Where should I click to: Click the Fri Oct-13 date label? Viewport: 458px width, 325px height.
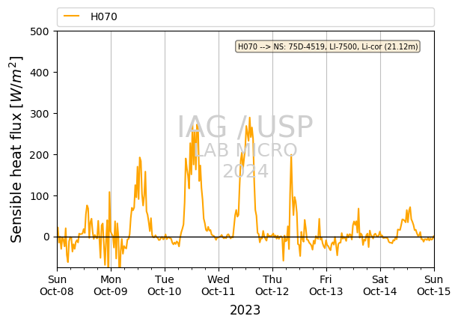coord(326,285)
